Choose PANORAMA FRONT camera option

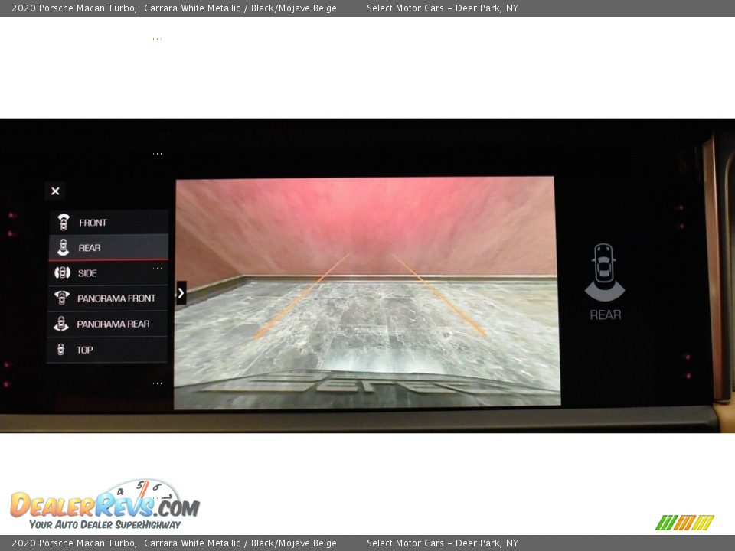107,298
